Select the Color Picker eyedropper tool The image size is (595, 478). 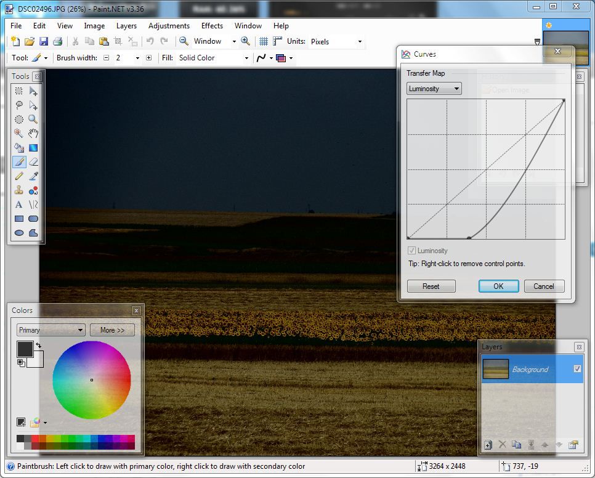33,176
